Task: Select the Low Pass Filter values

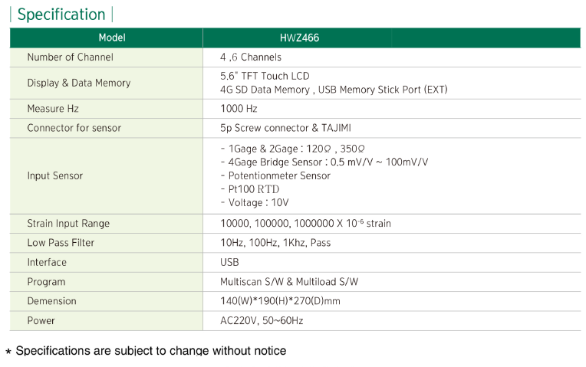Action: tap(275, 243)
